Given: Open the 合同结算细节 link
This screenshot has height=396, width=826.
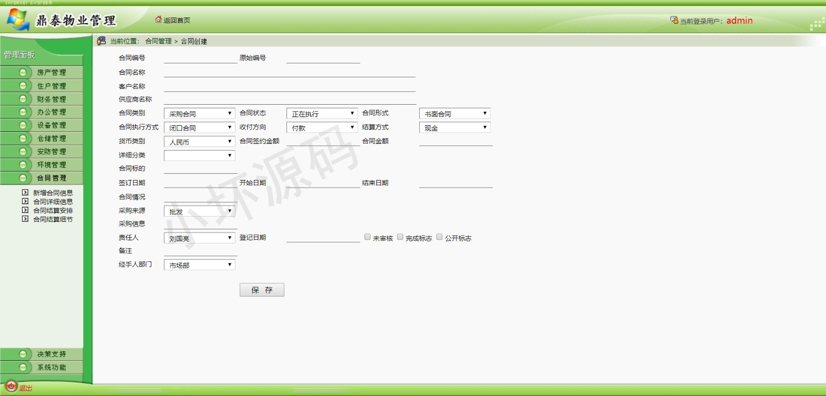Looking at the screenshot, I should (x=53, y=219).
